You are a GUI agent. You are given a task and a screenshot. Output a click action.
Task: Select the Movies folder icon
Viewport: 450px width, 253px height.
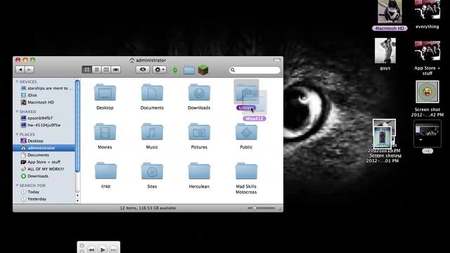[x=105, y=131]
